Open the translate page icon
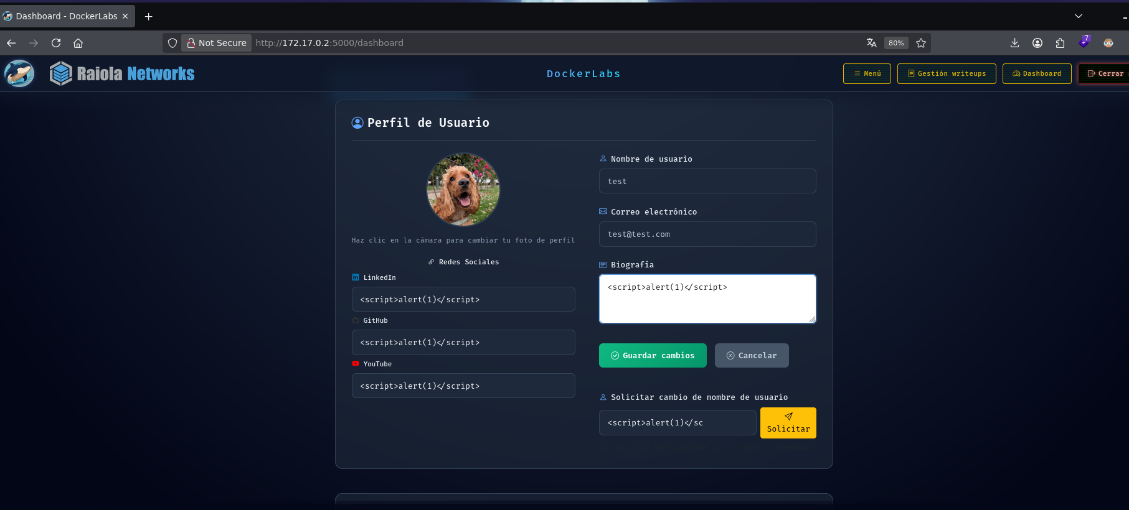The width and height of the screenshot is (1129, 510). 871,43
